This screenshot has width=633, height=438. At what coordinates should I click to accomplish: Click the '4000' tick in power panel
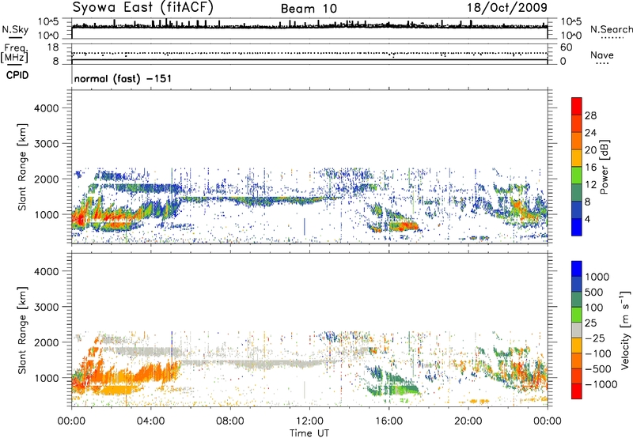click(47, 108)
